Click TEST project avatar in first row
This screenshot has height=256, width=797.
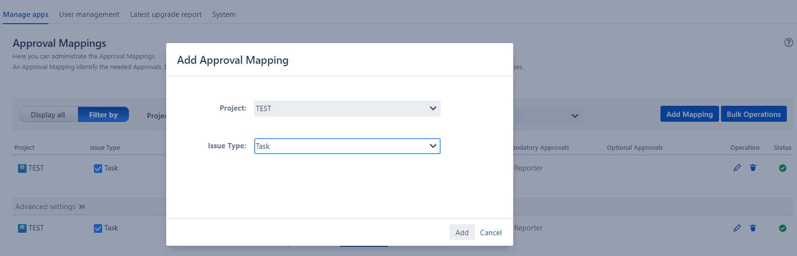22,168
